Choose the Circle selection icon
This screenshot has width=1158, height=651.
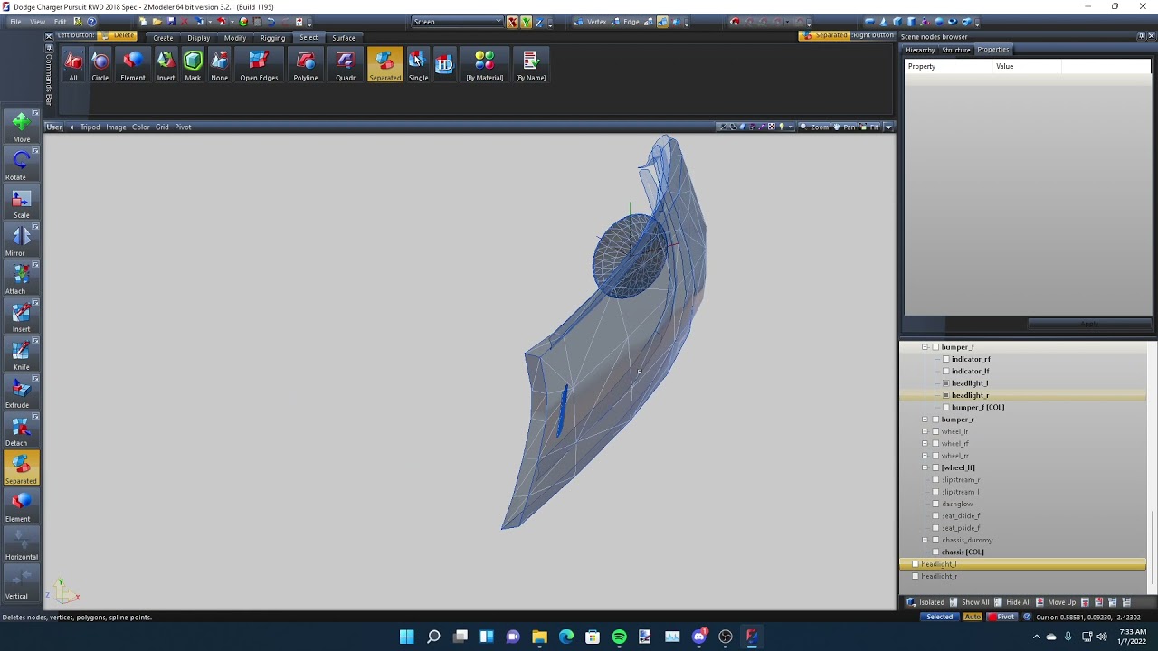[x=100, y=65]
